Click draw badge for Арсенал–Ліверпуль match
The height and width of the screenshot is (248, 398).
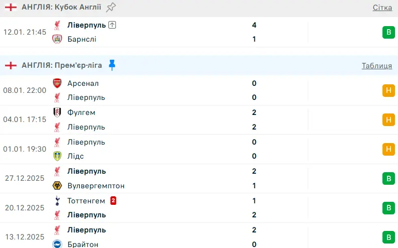tap(387, 90)
